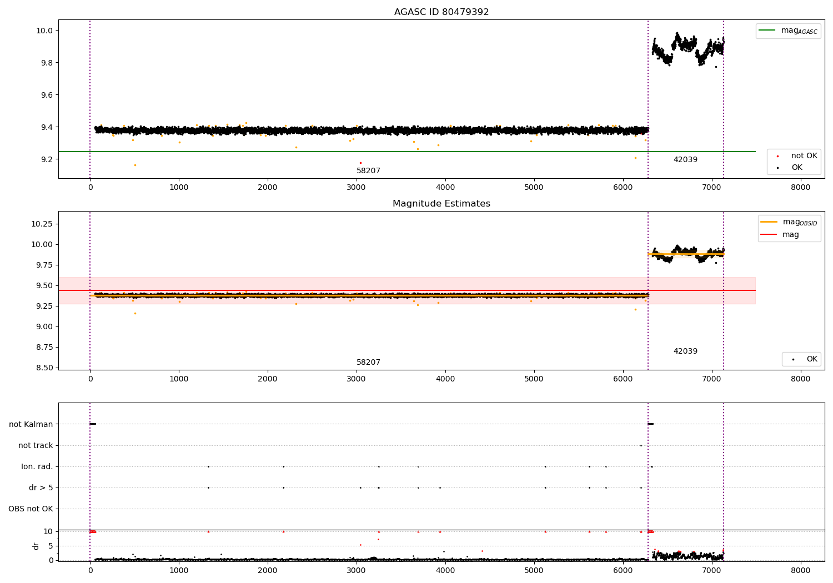Click the "1000" x-tick under the middle plot
This screenshot has height=583, width=833.
[x=179, y=379]
